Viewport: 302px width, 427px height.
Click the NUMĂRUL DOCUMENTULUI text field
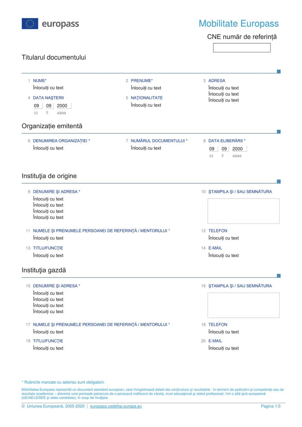coord(146,148)
